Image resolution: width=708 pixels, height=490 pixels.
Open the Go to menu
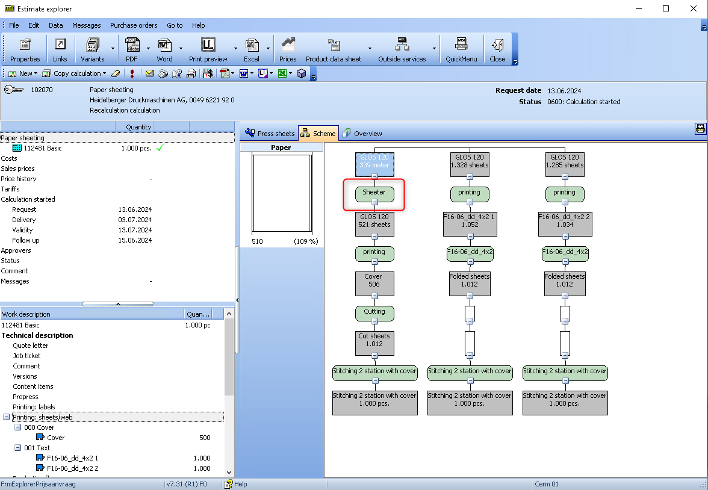point(175,25)
